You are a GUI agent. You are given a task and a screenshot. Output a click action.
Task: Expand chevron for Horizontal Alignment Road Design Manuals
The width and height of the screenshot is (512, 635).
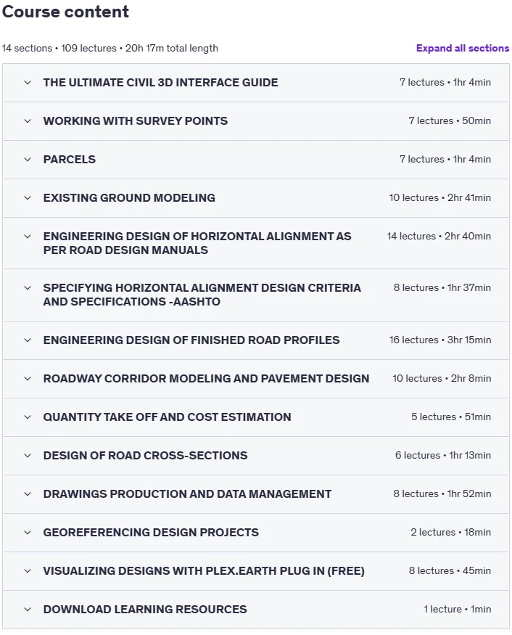pyautogui.click(x=28, y=237)
